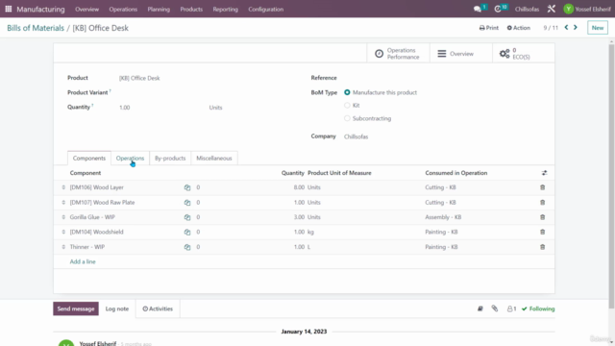This screenshot has height=346, width=615.
Task: Click Cutting - KB on Wood Layer row
Action: click(x=440, y=187)
